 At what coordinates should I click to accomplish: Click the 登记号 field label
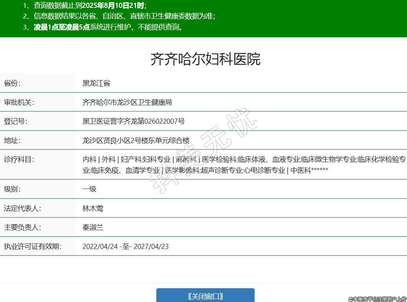(x=16, y=121)
